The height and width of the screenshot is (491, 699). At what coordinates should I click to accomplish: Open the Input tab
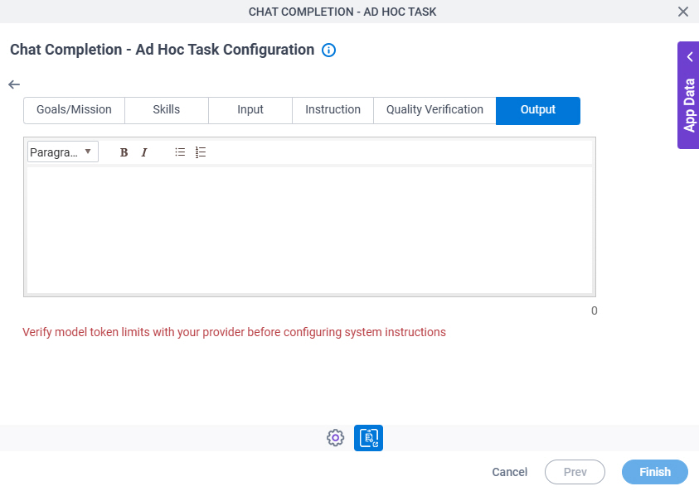pyautogui.click(x=250, y=110)
